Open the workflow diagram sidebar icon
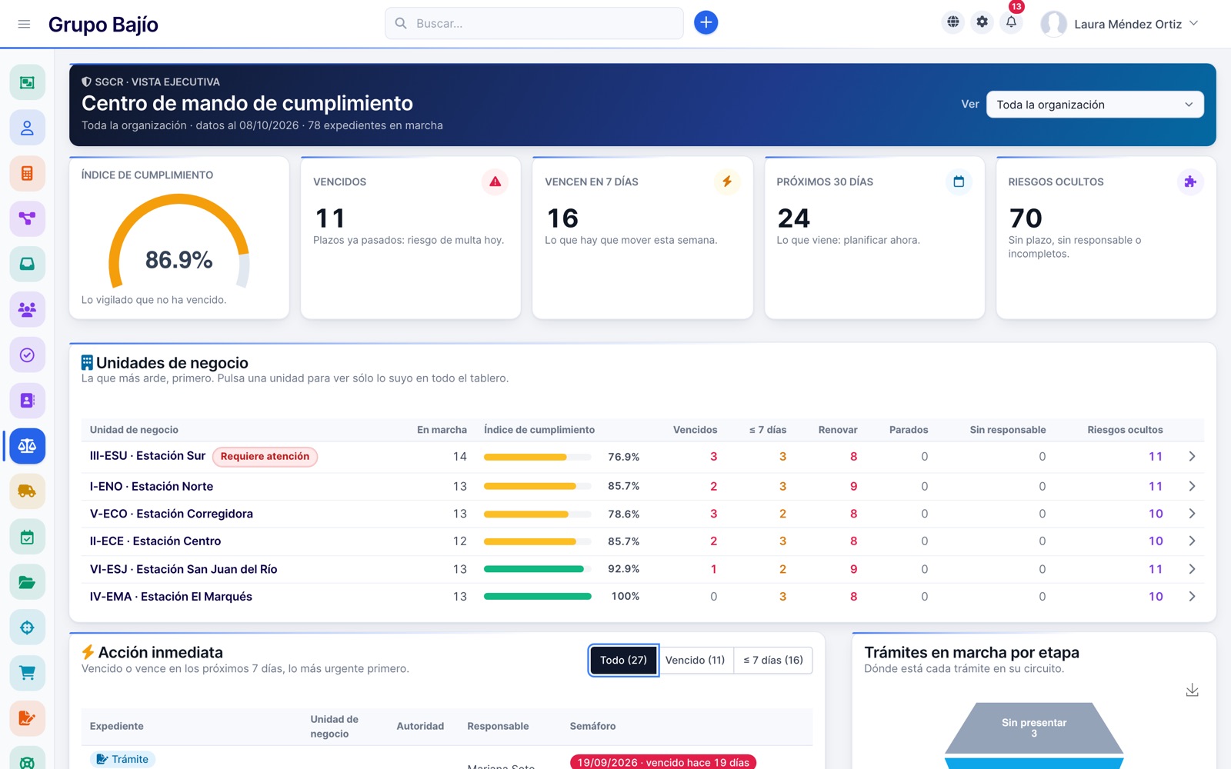 pos(27,218)
